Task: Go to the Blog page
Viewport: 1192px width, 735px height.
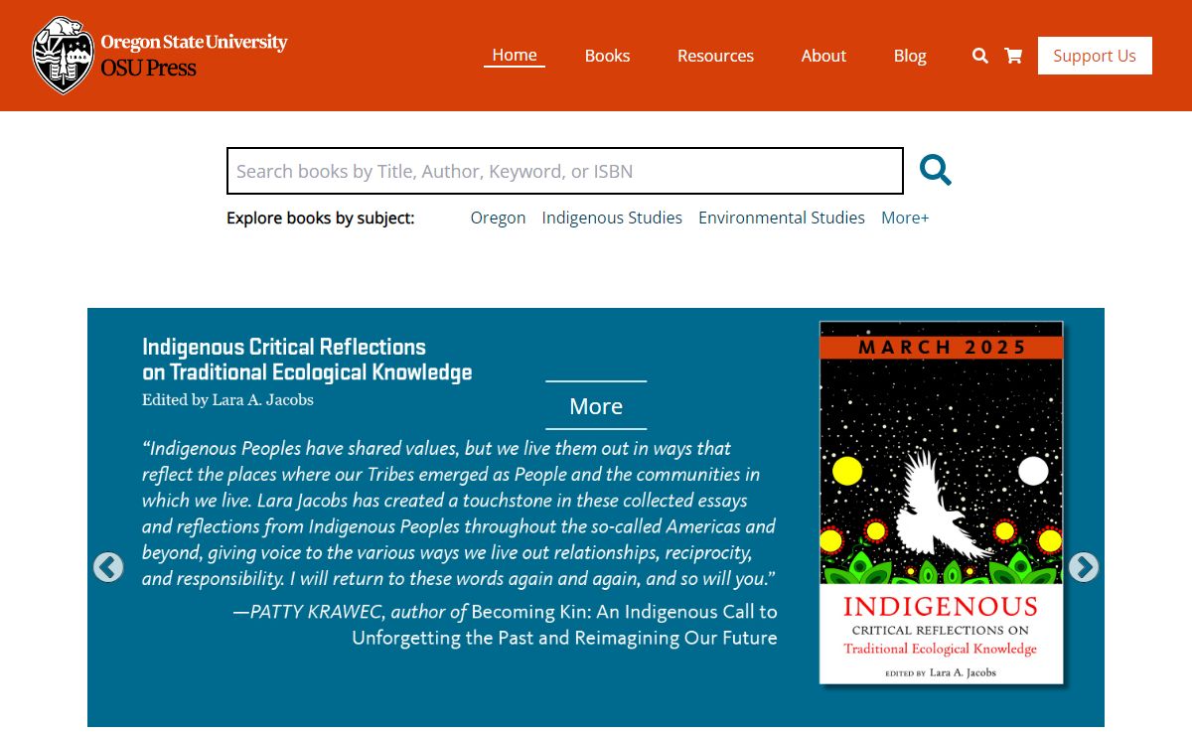Action: (910, 56)
